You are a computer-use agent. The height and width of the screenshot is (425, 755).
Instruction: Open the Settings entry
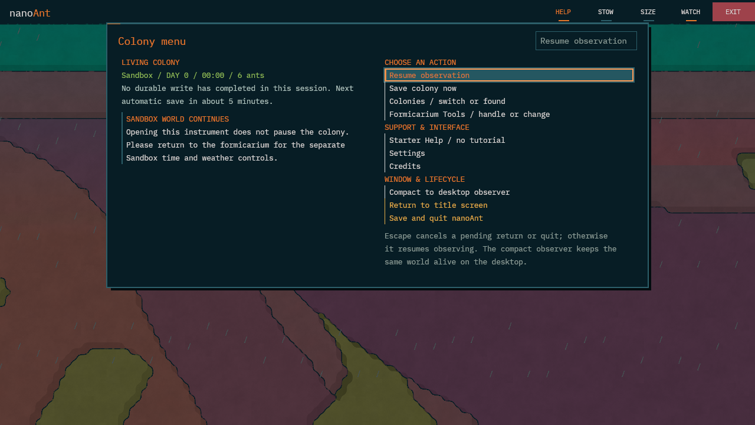click(509, 153)
